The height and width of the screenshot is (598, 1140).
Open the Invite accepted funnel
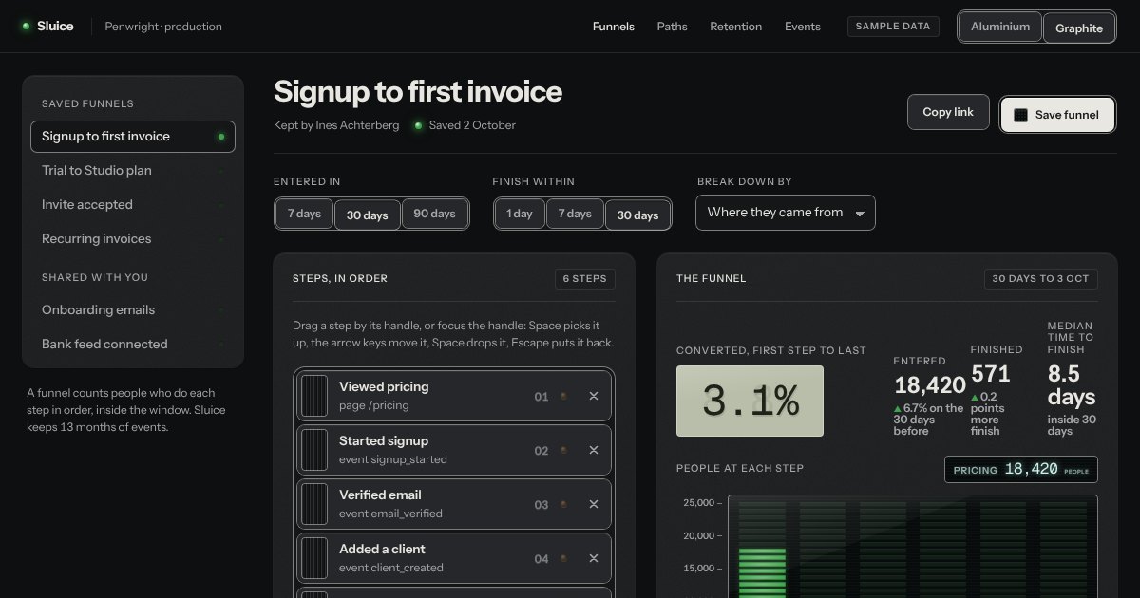point(133,205)
